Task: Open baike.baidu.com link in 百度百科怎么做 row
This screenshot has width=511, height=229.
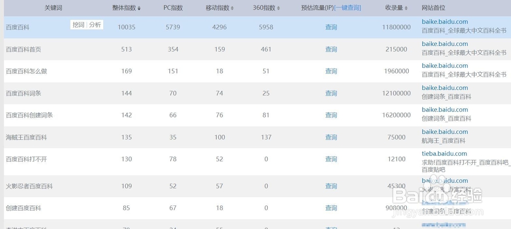Action: tap(445, 65)
